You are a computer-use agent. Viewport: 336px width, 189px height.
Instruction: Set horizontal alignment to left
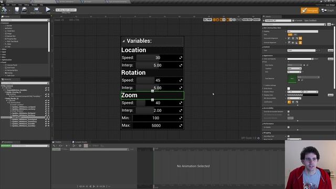pyautogui.click(x=289, y=38)
